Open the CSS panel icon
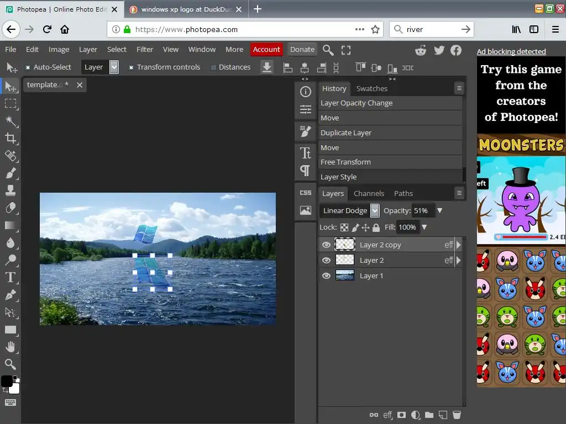Image resolution: width=566 pixels, height=424 pixels. tap(305, 193)
